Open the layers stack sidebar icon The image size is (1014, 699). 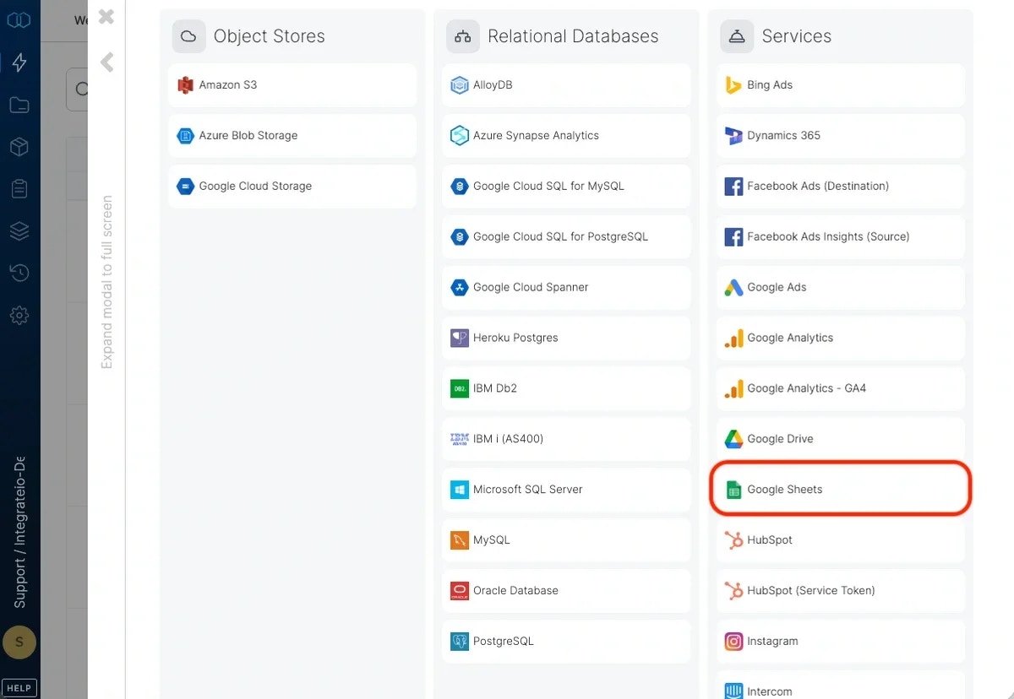pyautogui.click(x=19, y=230)
